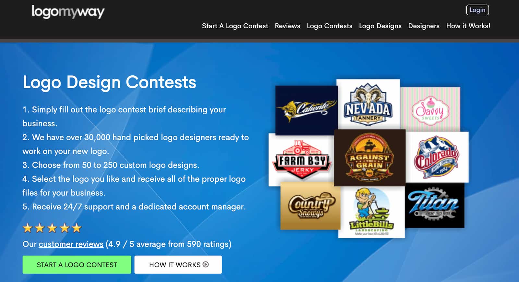
Task: Open the Country Snowys logo thumbnail
Action: pyautogui.click(x=310, y=205)
